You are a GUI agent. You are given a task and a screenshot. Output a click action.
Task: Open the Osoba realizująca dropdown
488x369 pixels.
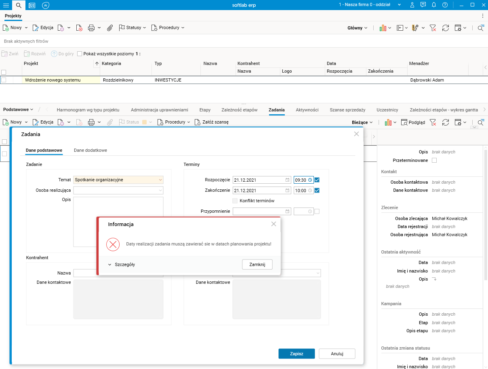(160, 190)
